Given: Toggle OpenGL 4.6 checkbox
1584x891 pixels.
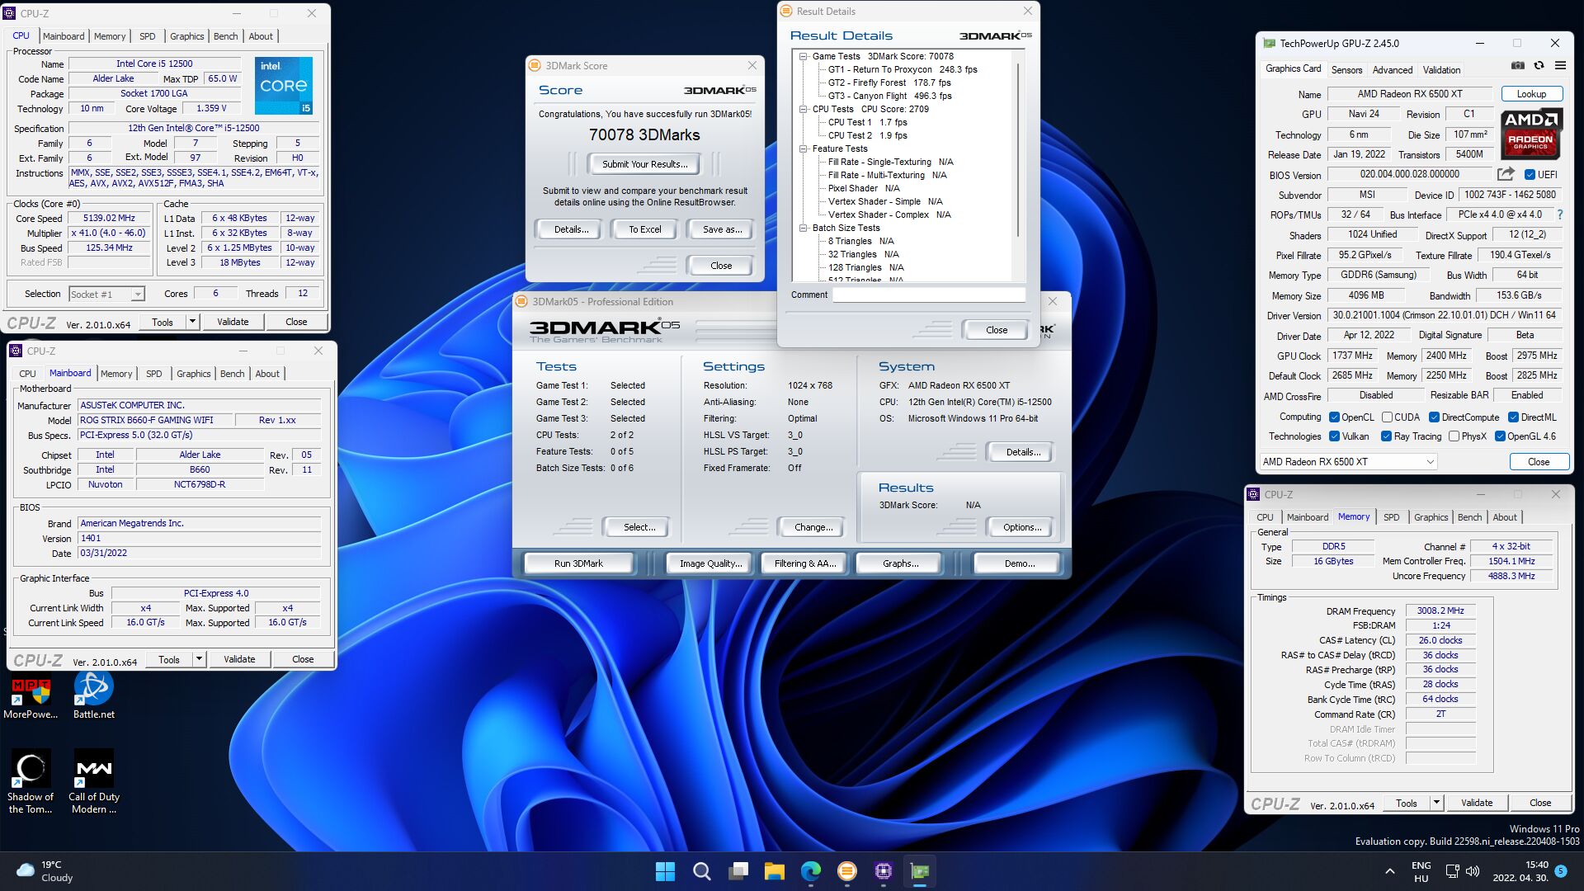Looking at the screenshot, I should point(1500,436).
